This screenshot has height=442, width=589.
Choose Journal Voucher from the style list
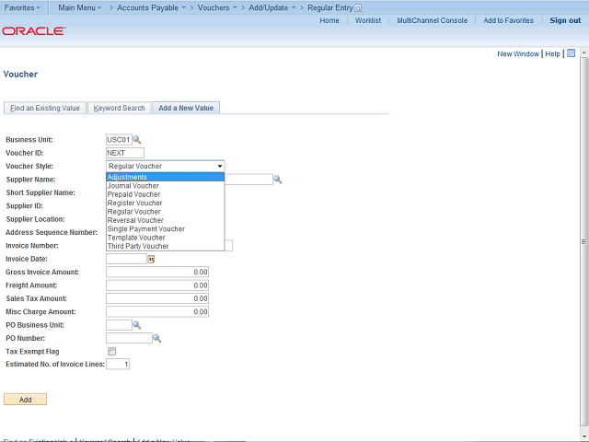133,186
